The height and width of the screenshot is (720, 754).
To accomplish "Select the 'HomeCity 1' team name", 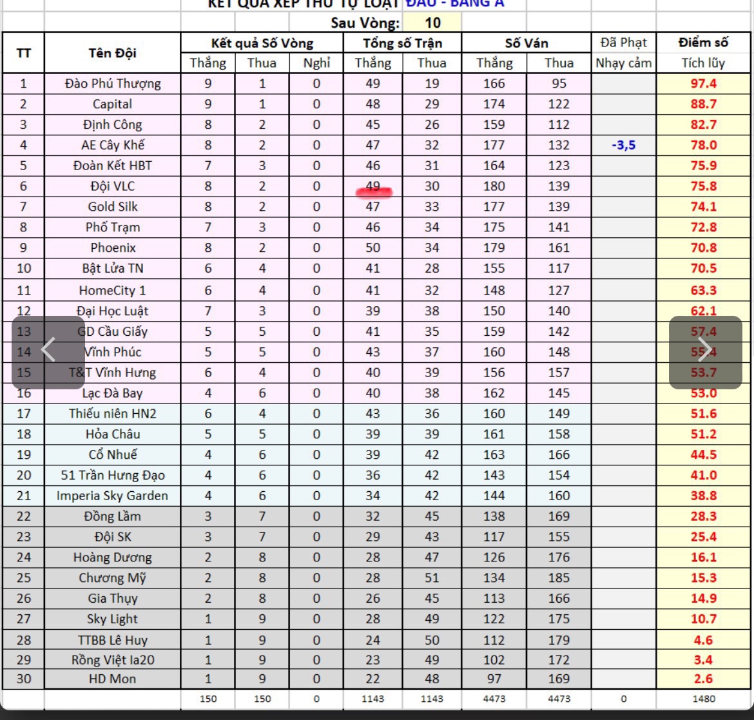I will coord(113,291).
